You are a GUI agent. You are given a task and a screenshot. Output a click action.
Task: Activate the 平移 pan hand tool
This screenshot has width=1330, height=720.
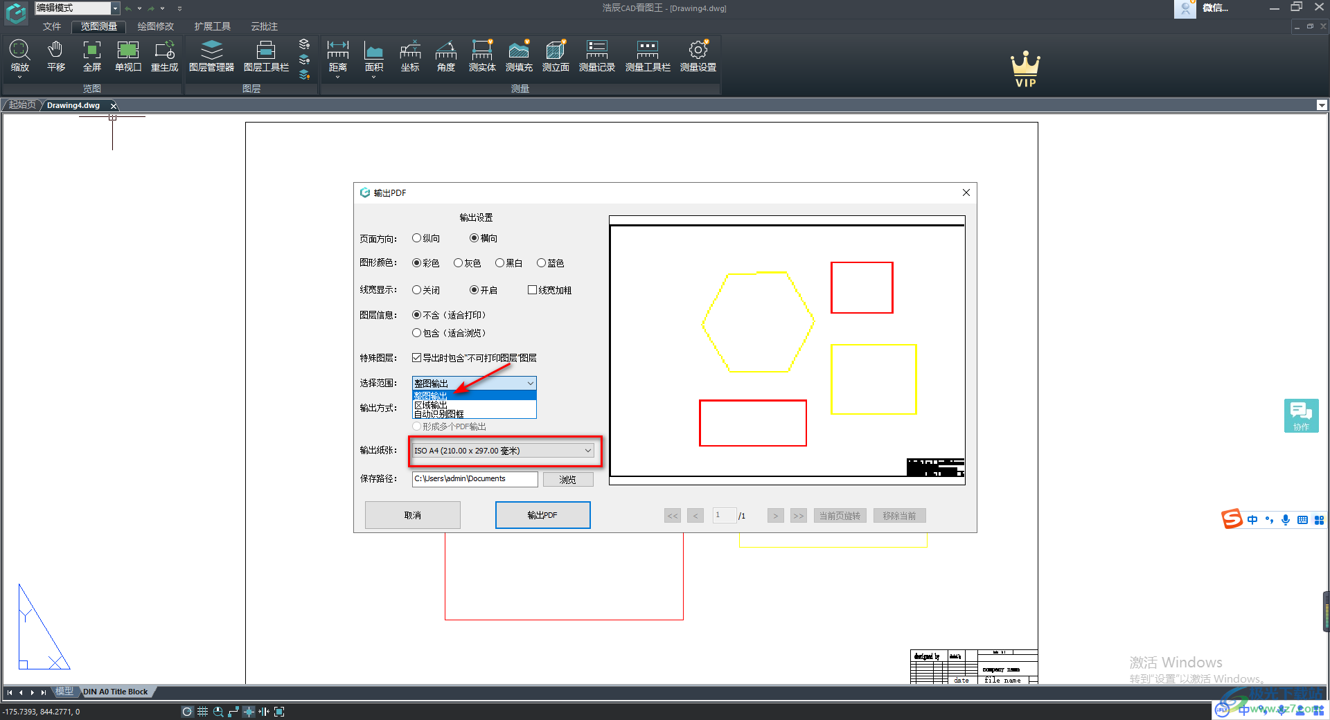pyautogui.click(x=55, y=55)
